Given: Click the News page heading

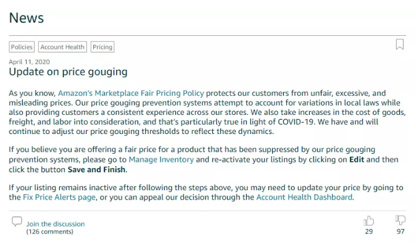Looking at the screenshot, I should coord(27,17).
